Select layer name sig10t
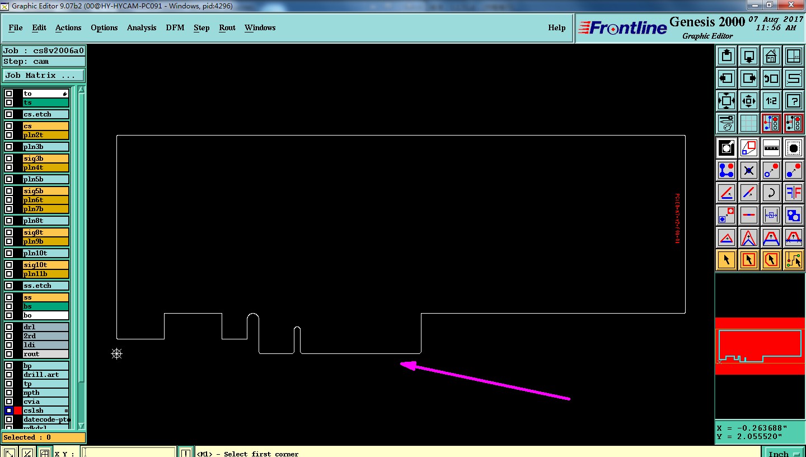Screen dimensions: 806x457 [46, 265]
